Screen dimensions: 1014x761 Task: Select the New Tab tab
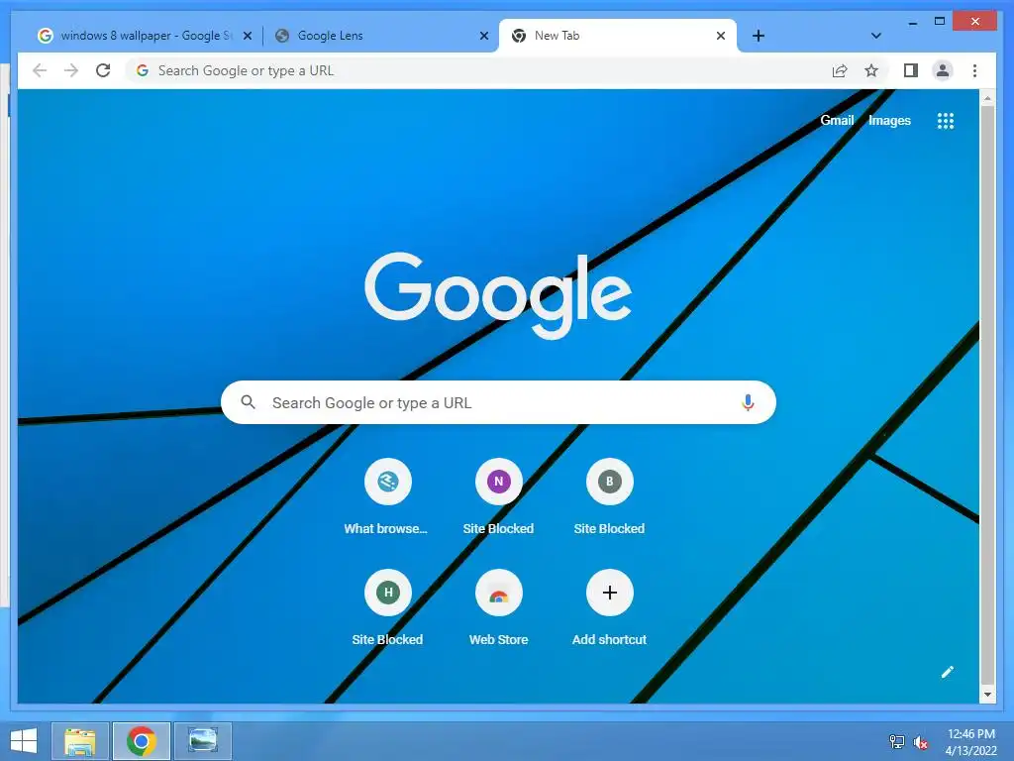click(x=618, y=36)
